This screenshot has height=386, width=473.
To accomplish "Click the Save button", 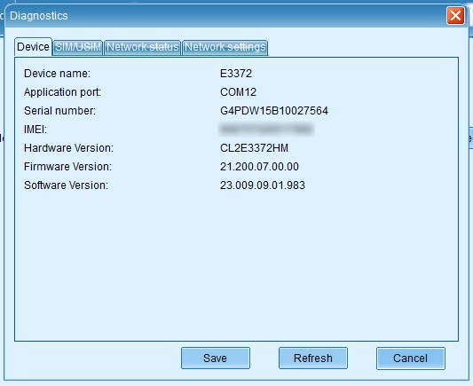I will click(216, 358).
